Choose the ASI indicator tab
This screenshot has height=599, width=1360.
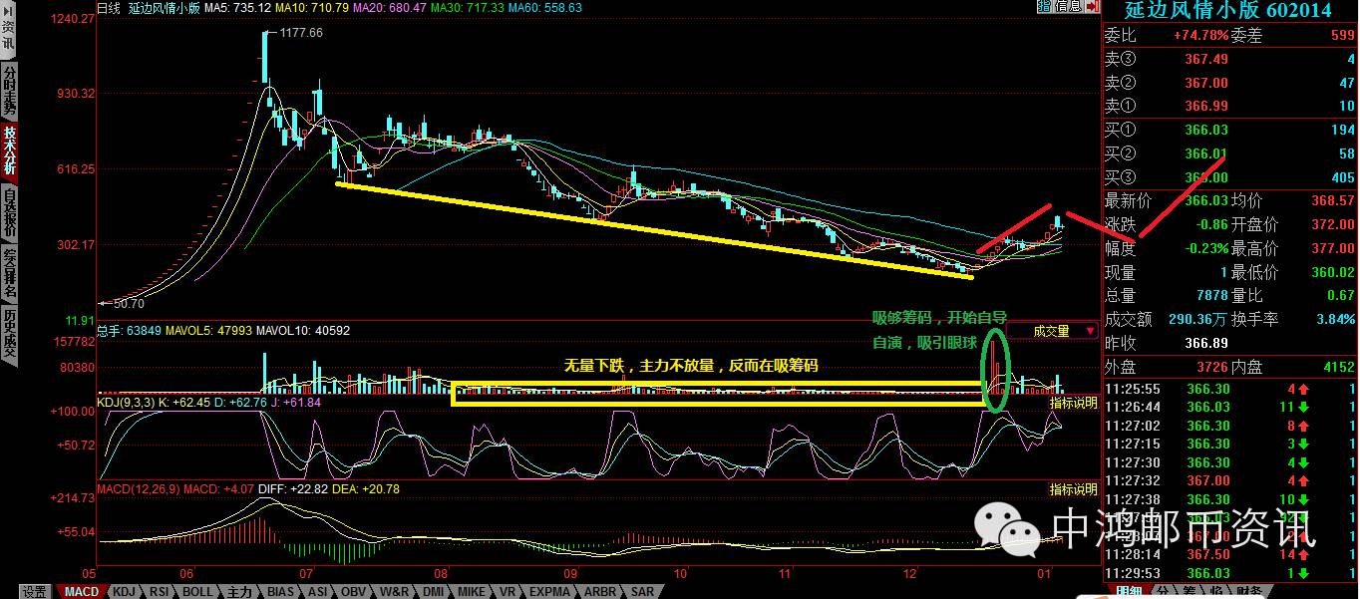(318, 591)
